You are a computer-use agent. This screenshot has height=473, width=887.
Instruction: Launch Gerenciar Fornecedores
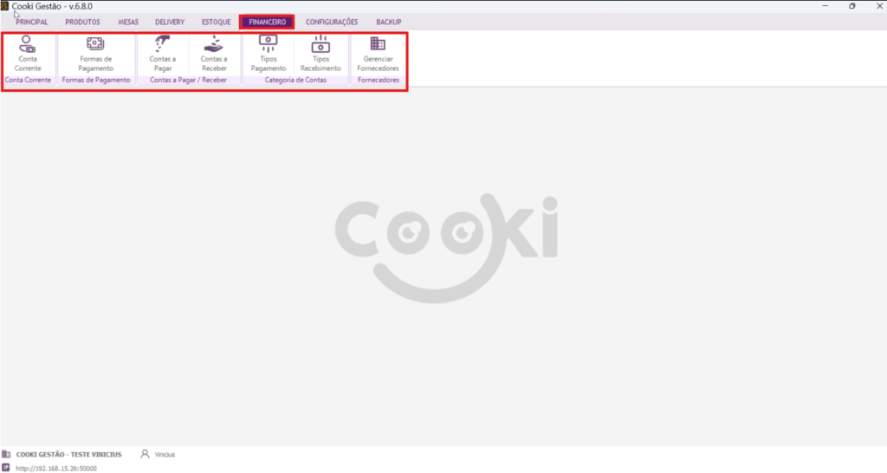click(378, 54)
